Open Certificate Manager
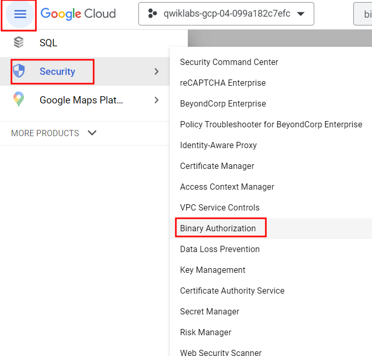The image size is (372, 356). click(x=217, y=166)
